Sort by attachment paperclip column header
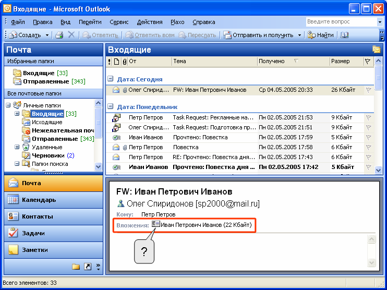The height and width of the screenshot is (290, 387). [x=125, y=62]
